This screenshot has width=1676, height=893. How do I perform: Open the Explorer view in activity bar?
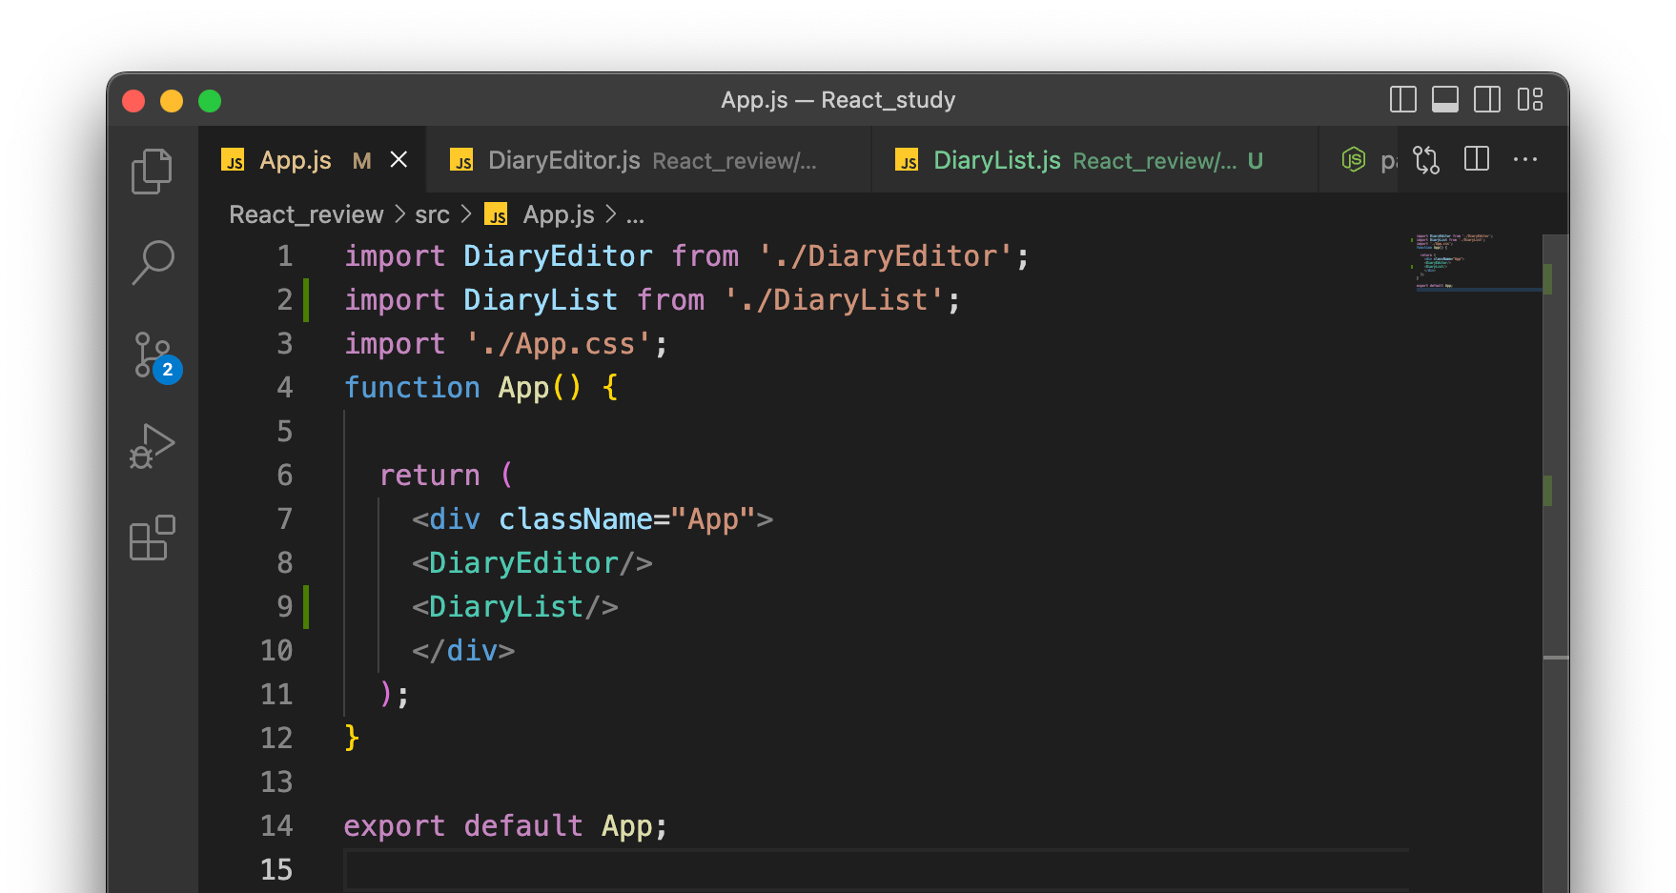[x=153, y=172]
